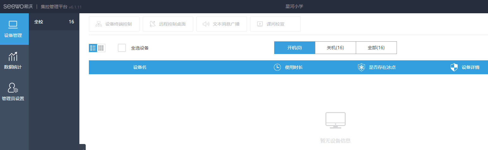
Task: Collapse the group panel with bottom handle
Action: tap(83, 147)
